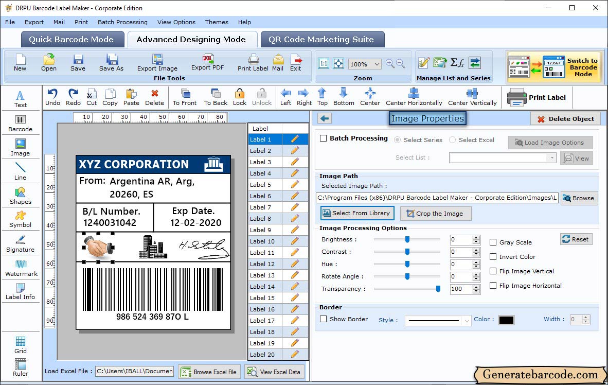Click Crop the Image button

(x=436, y=214)
